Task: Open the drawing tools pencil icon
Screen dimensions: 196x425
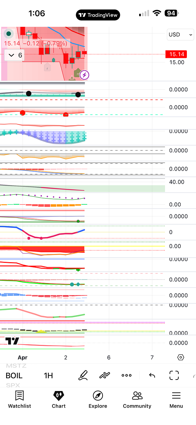Action: point(83,376)
